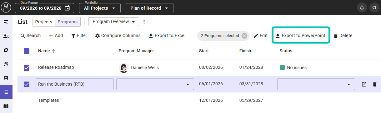
Task: Click the Program Manager column header
Action: point(136,51)
